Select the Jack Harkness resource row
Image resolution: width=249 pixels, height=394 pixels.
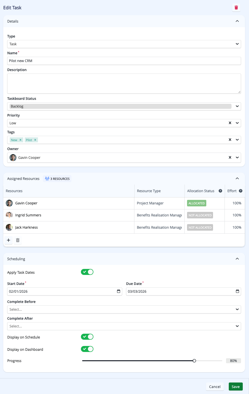click(x=124, y=227)
